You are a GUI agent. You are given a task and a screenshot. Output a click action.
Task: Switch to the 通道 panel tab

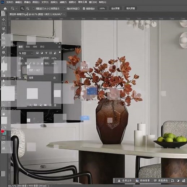(28, 47)
